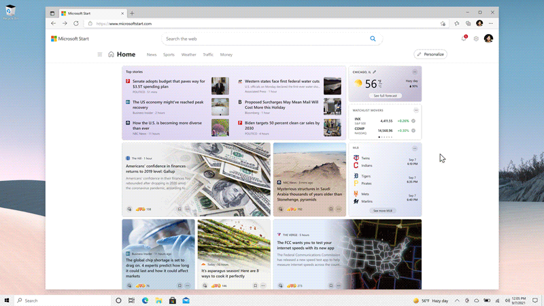Screen dimensions: 544x306
Task: Click the Personalize button
Action: [430, 54]
